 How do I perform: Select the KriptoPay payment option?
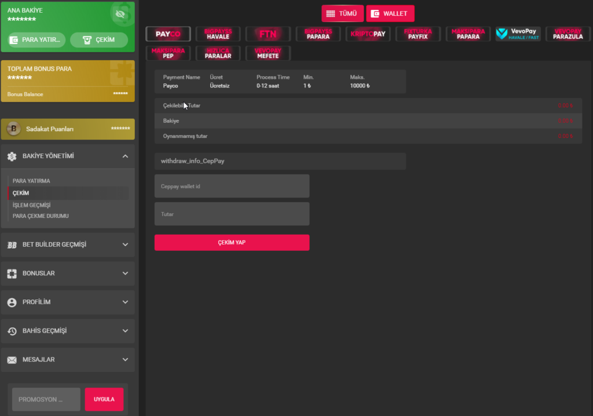pos(368,34)
